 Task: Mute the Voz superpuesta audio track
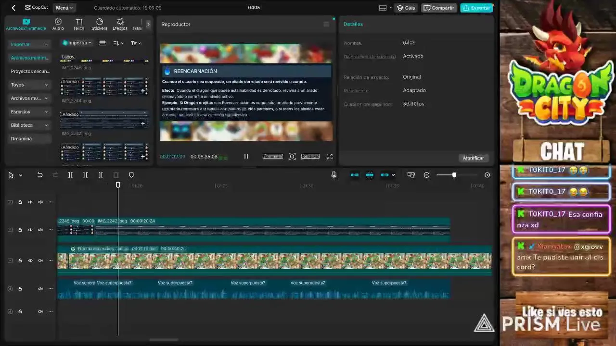pyautogui.click(x=40, y=289)
